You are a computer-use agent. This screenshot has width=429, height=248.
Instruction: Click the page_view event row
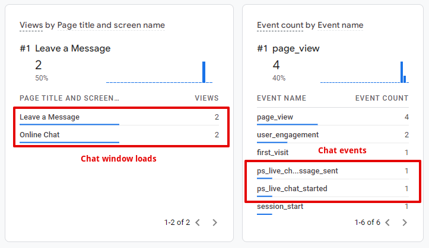click(275, 117)
